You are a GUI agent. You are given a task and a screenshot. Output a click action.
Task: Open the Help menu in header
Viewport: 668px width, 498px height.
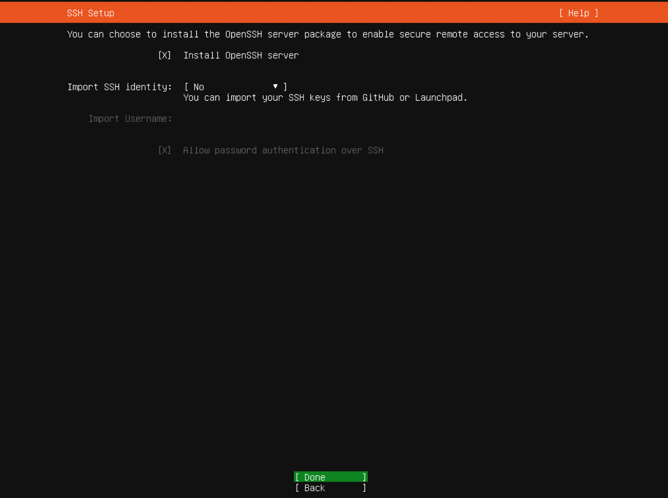tap(578, 13)
